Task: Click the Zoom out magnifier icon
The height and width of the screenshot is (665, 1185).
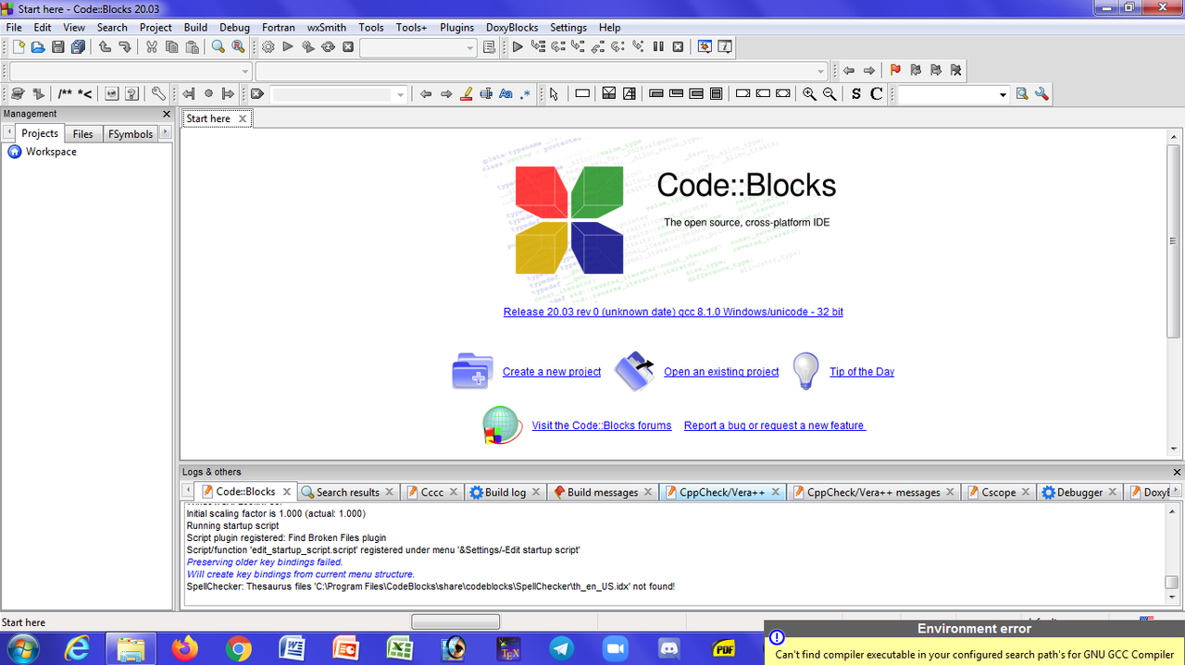Action: click(829, 93)
